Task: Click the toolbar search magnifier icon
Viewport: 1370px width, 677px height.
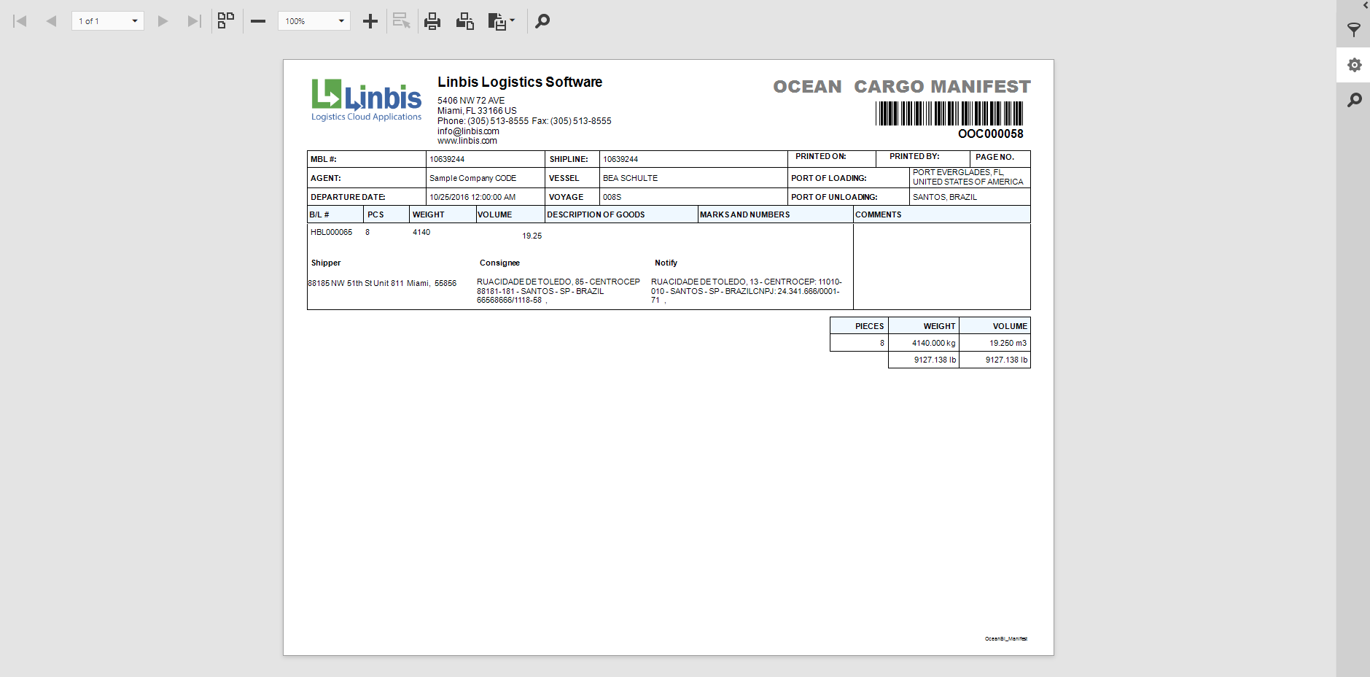Action: pos(542,21)
